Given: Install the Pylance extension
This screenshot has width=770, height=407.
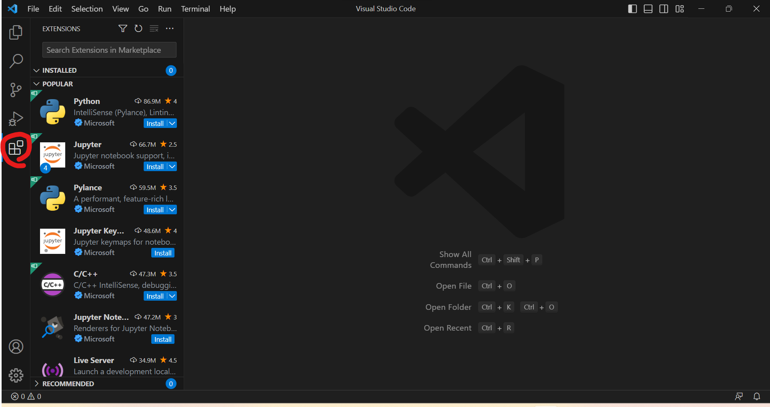Looking at the screenshot, I should click(155, 209).
